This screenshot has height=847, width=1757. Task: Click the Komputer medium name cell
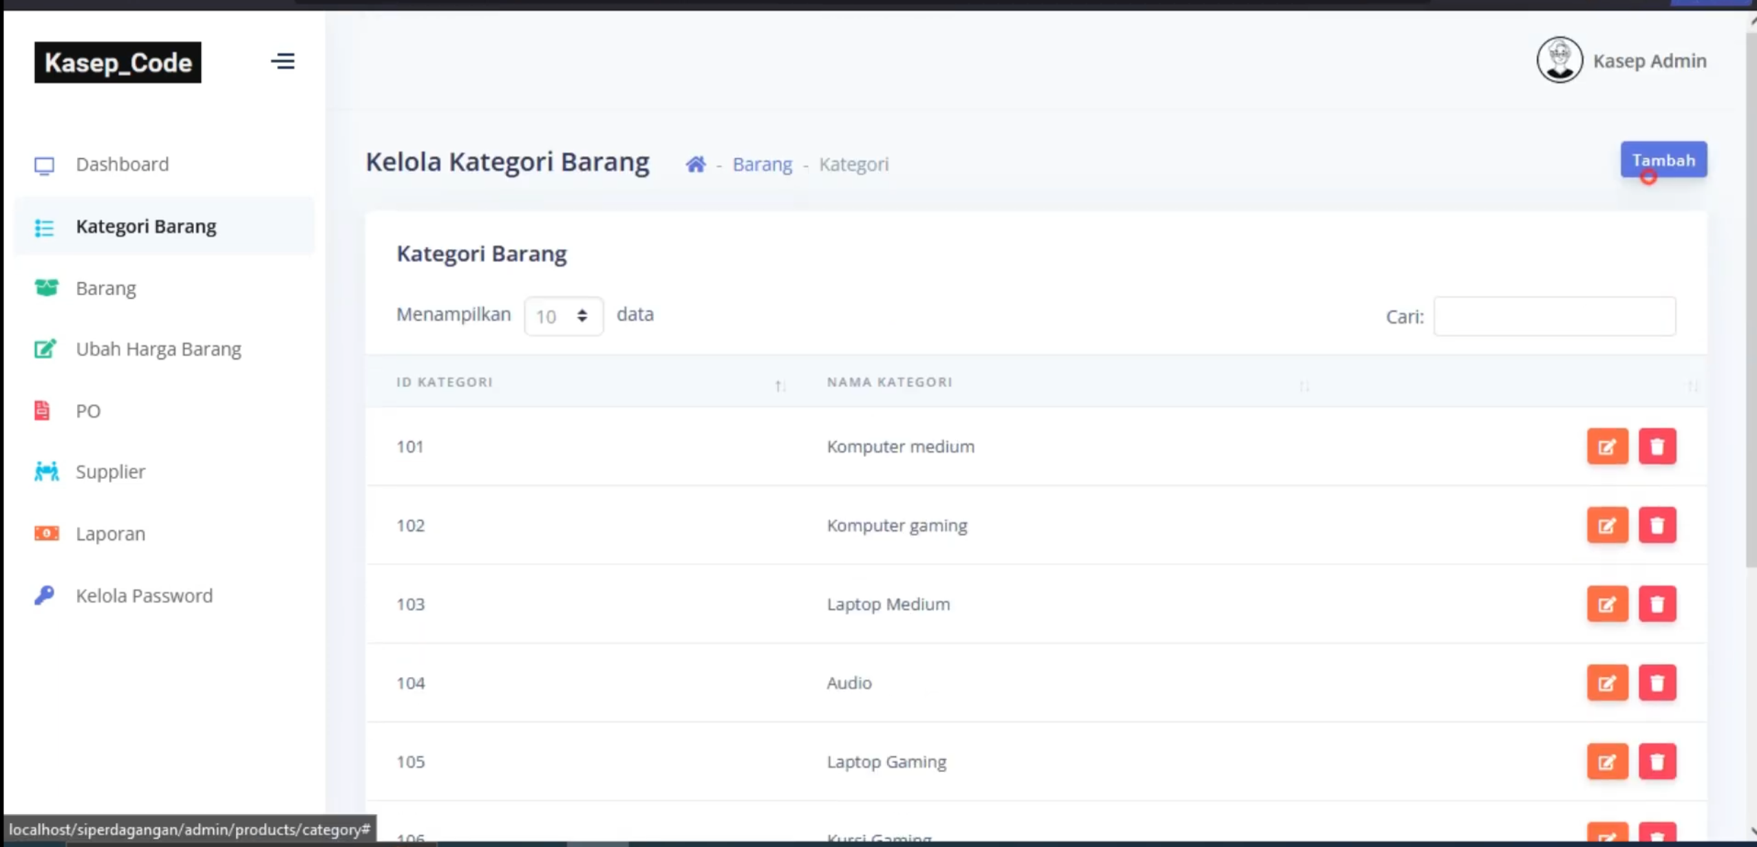click(x=900, y=447)
